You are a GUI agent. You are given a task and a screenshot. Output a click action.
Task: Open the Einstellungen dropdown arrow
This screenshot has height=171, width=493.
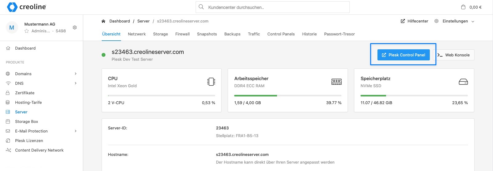point(473,21)
